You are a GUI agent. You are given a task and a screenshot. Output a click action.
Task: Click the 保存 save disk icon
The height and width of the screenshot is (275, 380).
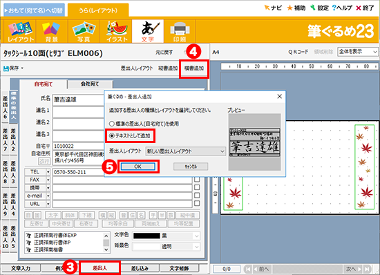(x=6, y=68)
